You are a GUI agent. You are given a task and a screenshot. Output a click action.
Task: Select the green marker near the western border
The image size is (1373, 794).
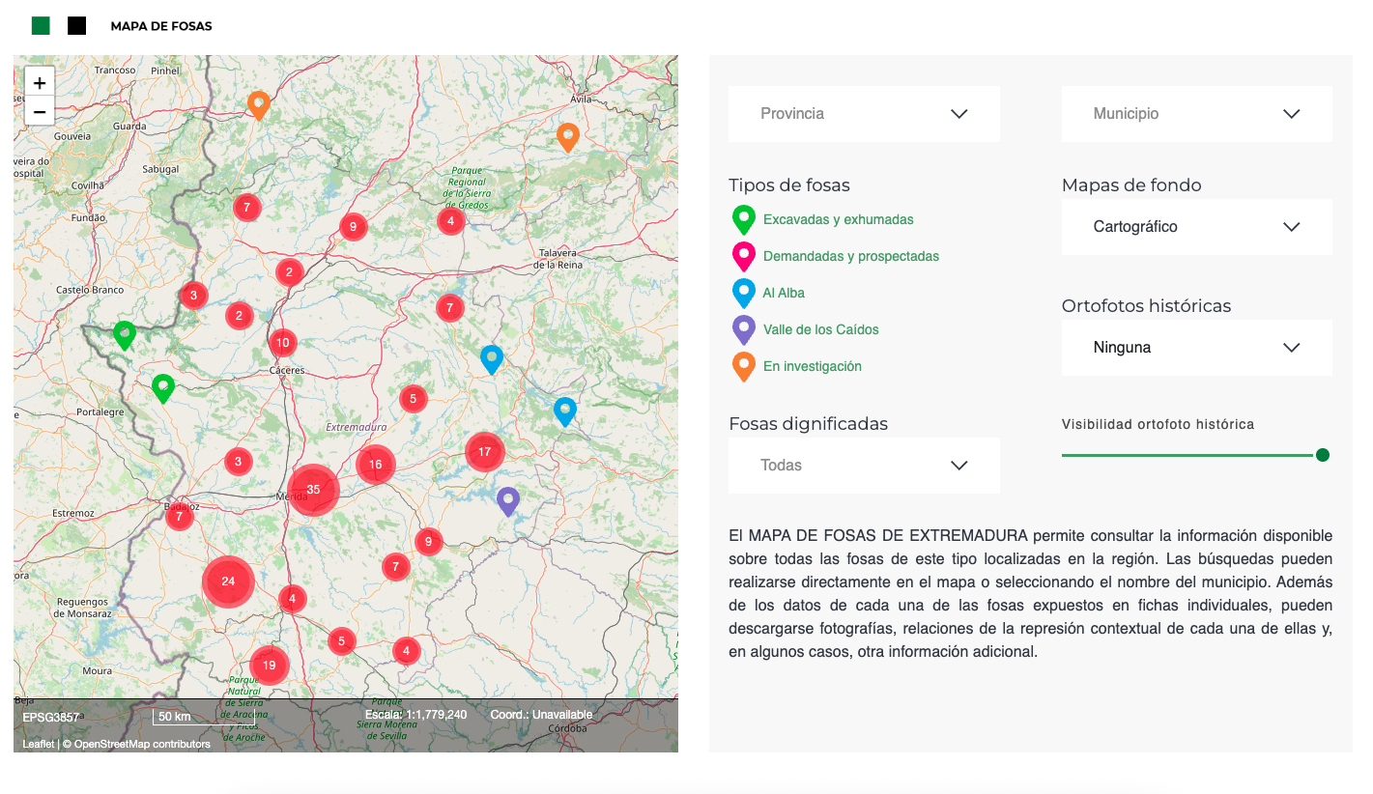point(125,333)
